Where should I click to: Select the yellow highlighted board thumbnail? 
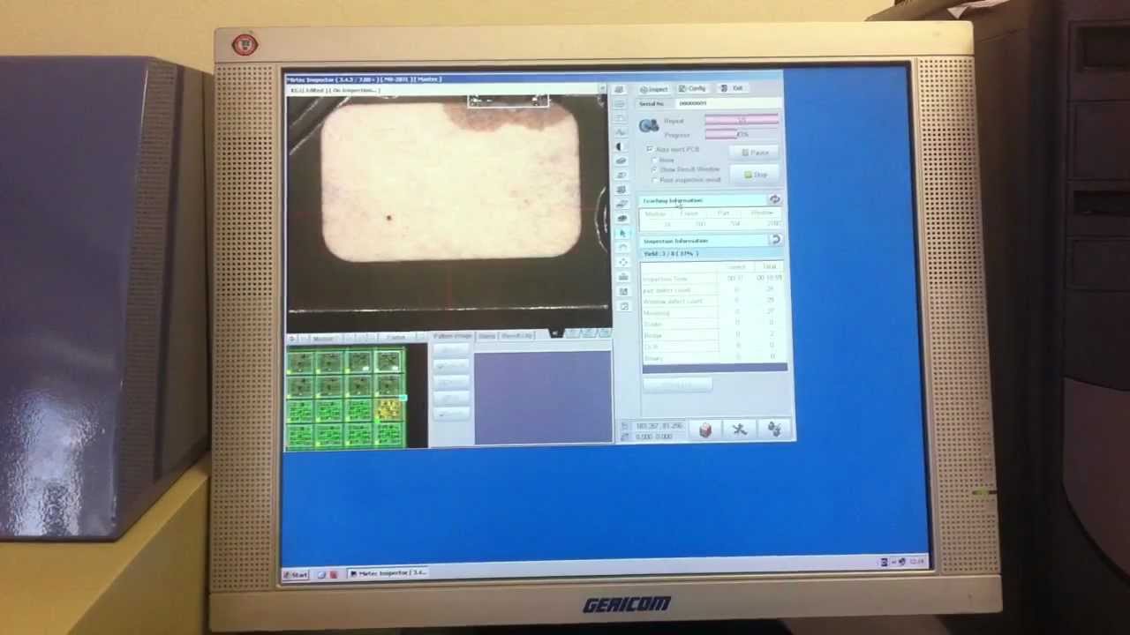(389, 410)
